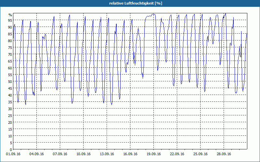Select the 85 y-axis value
The image size is (260, 162).
[x=10, y=34]
